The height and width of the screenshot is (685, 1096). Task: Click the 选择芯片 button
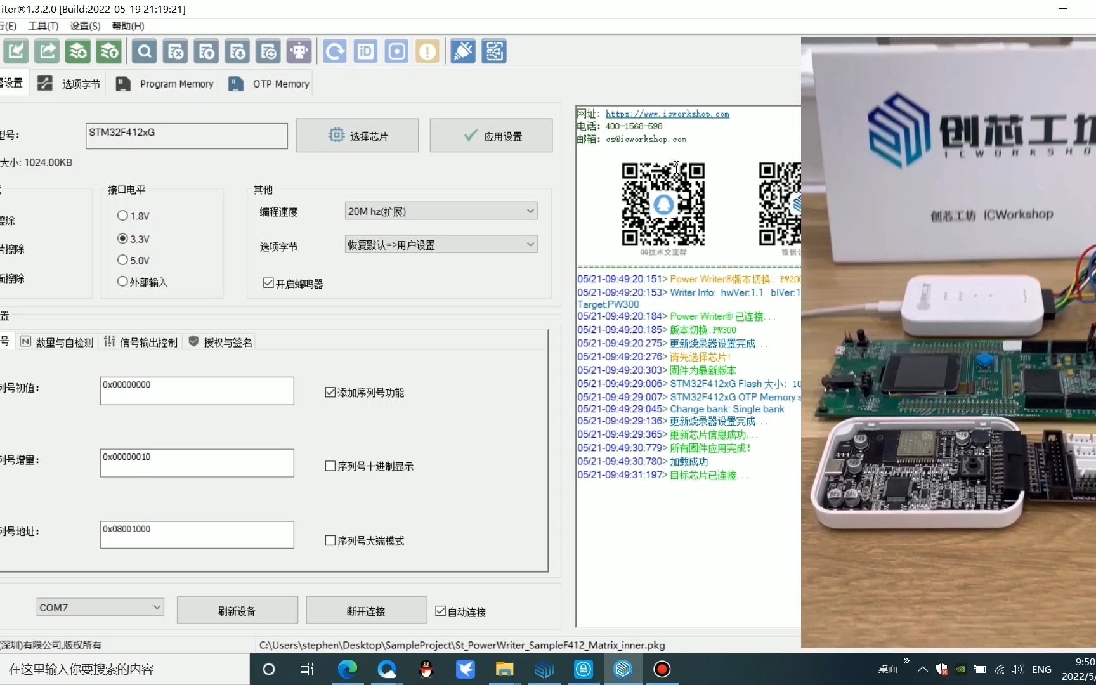[357, 136]
